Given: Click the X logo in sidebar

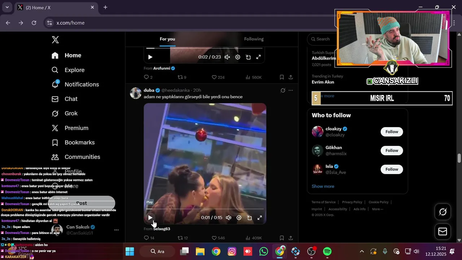Looking at the screenshot, I should coord(55,40).
